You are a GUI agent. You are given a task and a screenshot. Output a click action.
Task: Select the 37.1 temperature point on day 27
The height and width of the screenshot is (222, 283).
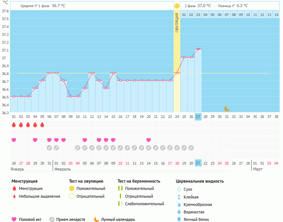(x=198, y=49)
